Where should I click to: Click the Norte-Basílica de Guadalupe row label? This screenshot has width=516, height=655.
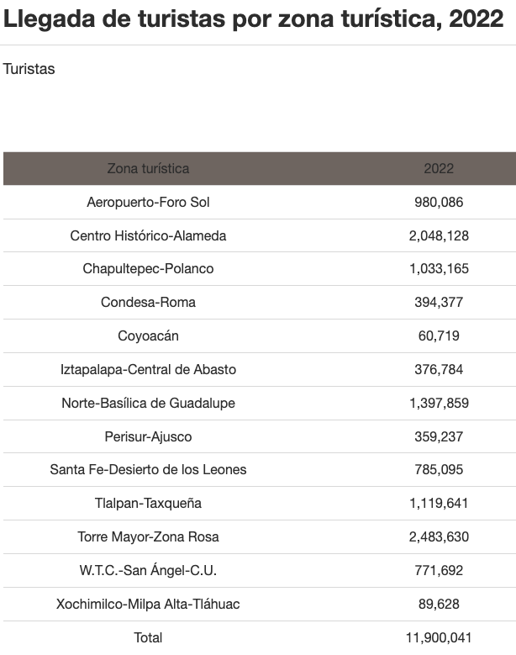(x=148, y=404)
